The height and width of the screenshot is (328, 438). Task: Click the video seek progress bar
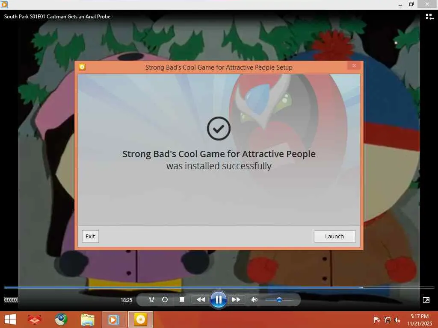[219, 287]
